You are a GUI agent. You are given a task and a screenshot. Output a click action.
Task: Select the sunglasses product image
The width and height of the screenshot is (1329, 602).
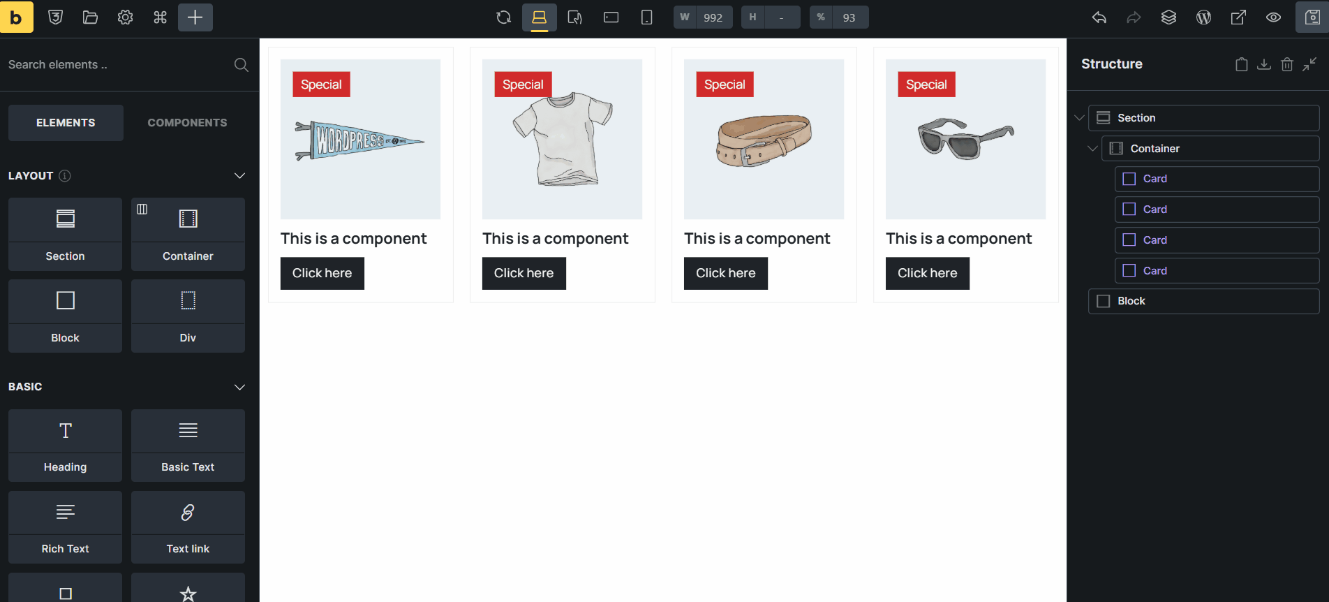[965, 140]
